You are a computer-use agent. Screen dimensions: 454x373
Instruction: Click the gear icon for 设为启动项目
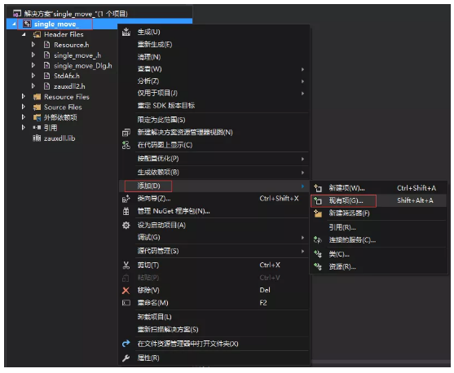126,225
